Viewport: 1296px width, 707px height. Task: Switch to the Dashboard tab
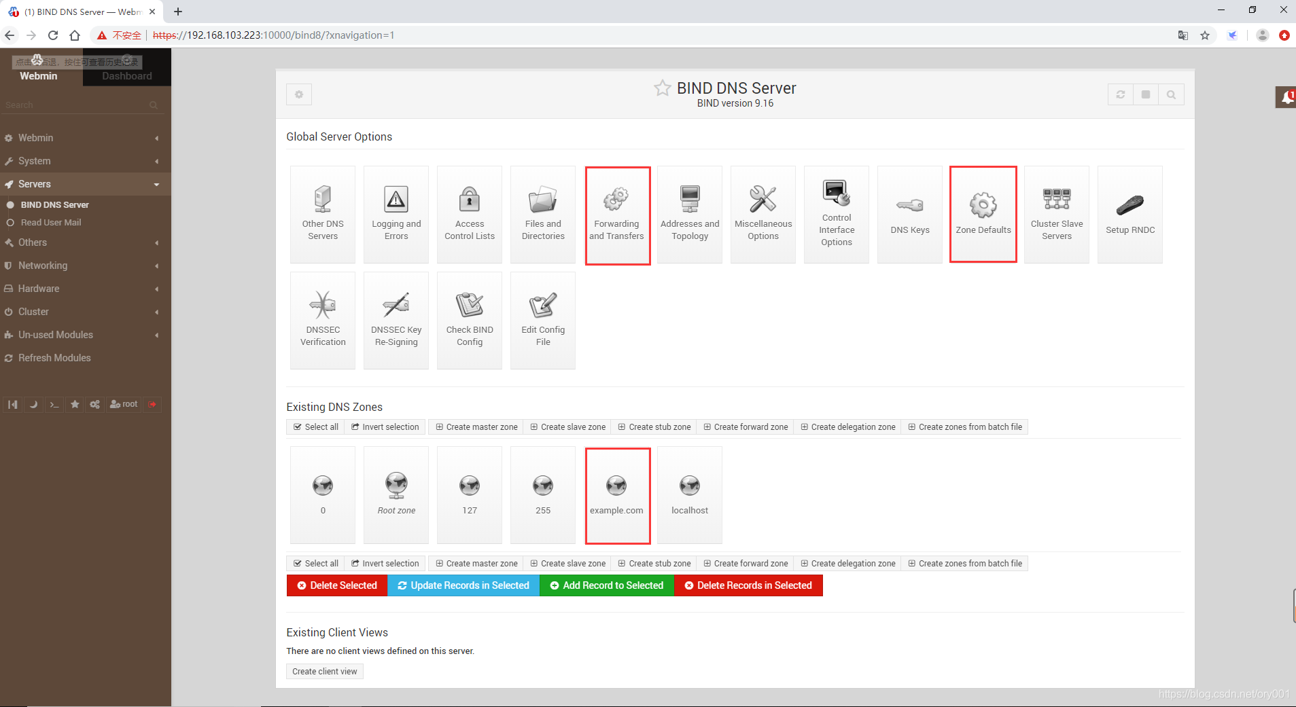[127, 67]
